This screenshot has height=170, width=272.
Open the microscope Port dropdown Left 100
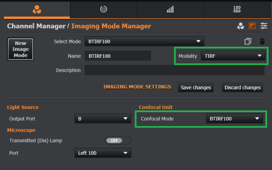tap(102, 153)
